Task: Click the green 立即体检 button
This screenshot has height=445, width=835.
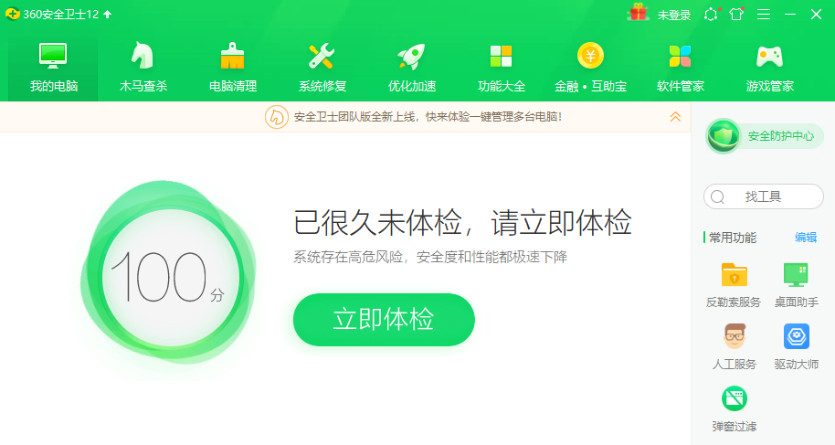Action: 384,320
